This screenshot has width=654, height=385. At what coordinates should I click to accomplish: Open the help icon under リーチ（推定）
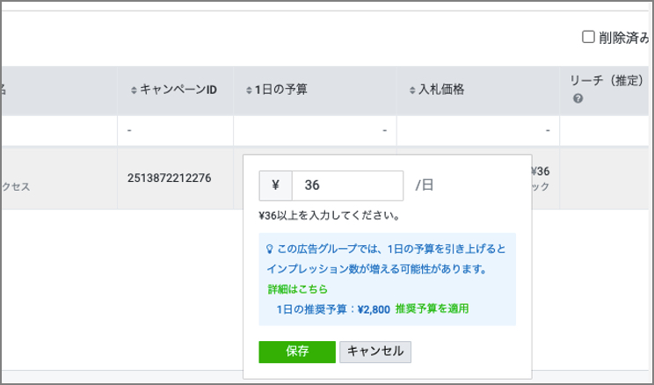[578, 98]
